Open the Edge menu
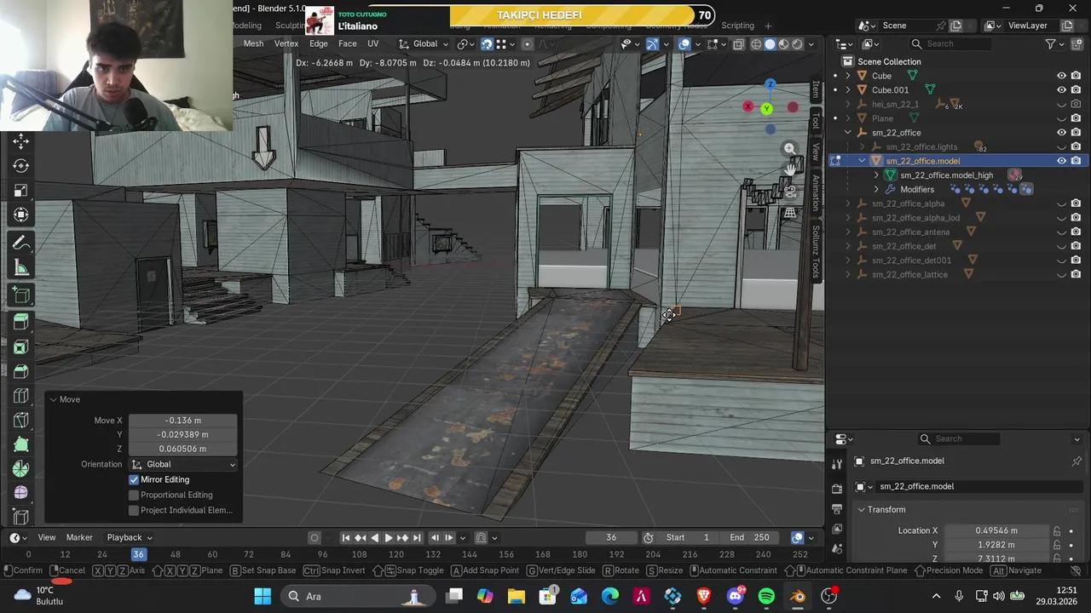 pyautogui.click(x=319, y=44)
